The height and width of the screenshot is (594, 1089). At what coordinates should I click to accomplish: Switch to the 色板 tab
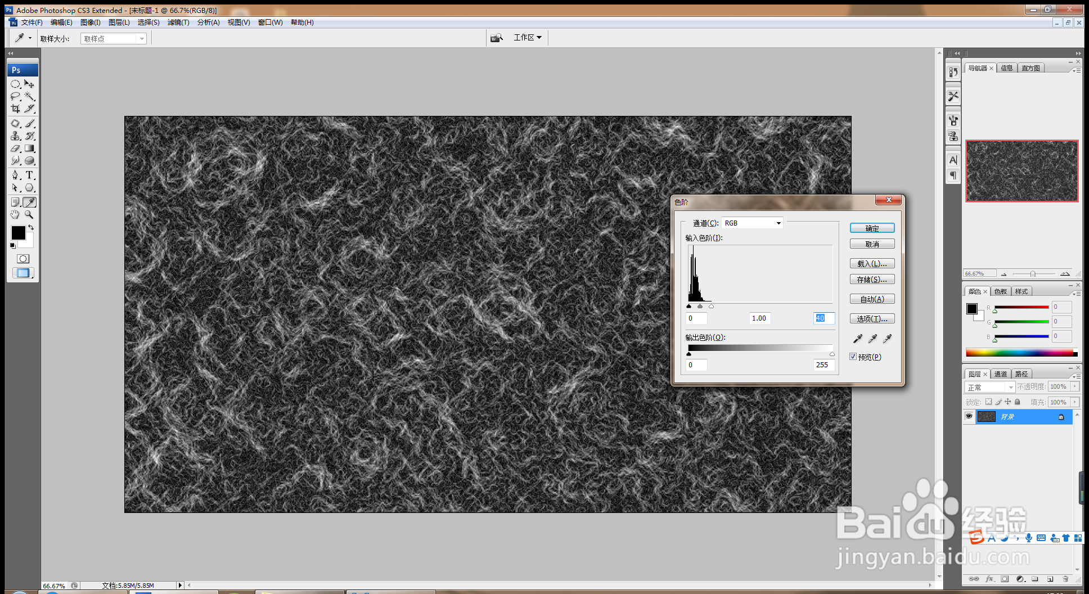1001,291
